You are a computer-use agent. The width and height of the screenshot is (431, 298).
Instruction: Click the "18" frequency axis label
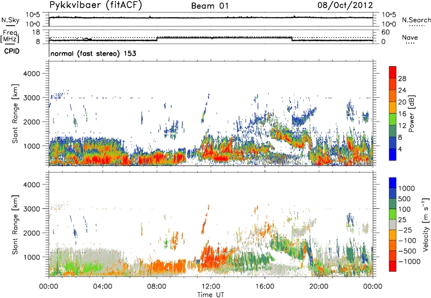pos(36,32)
